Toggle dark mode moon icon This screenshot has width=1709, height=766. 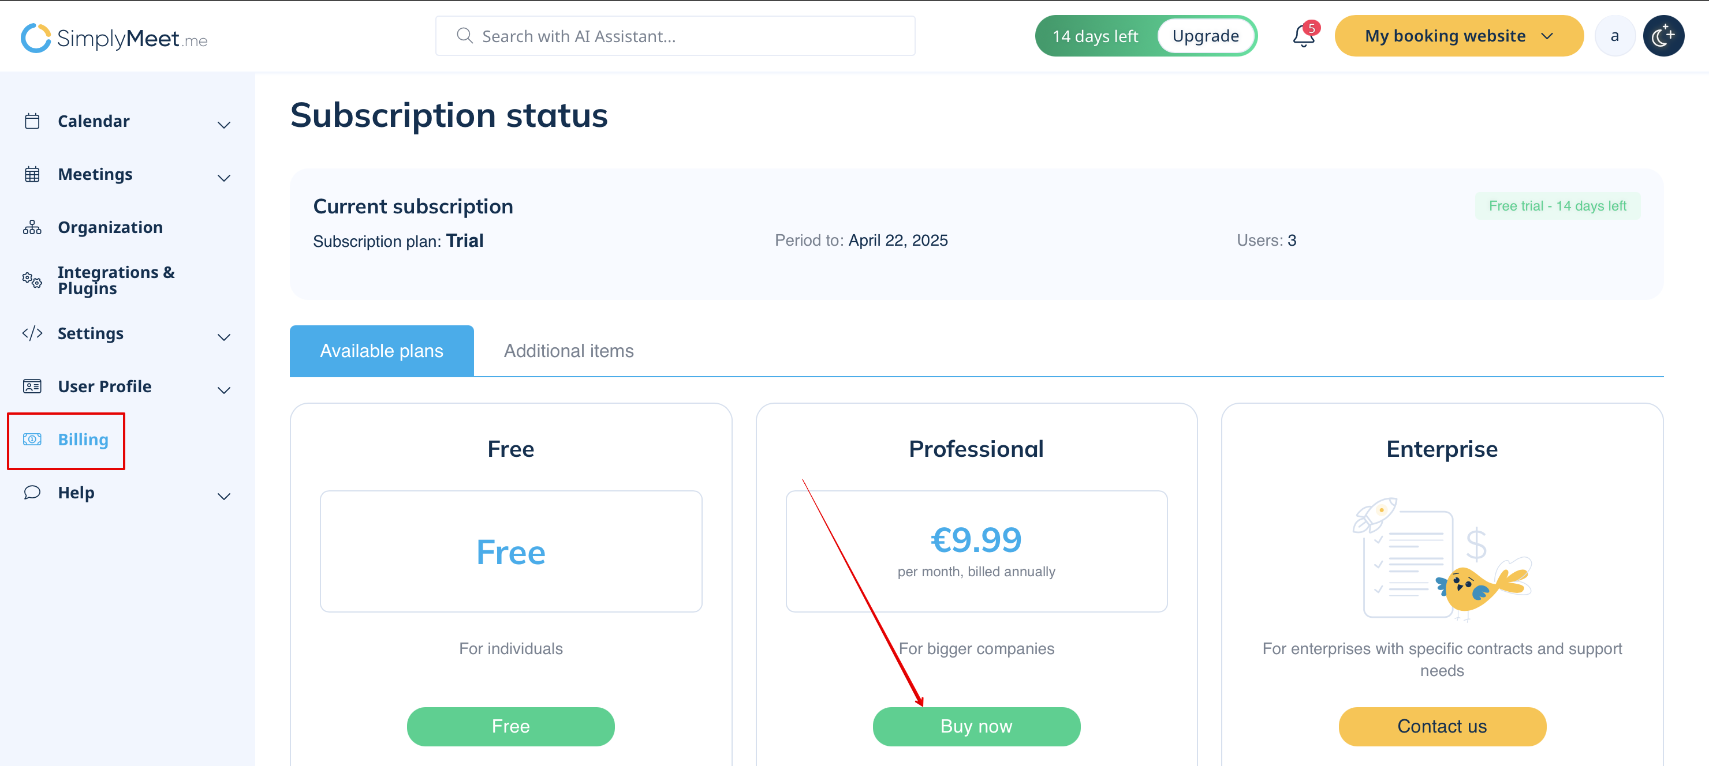point(1663,36)
